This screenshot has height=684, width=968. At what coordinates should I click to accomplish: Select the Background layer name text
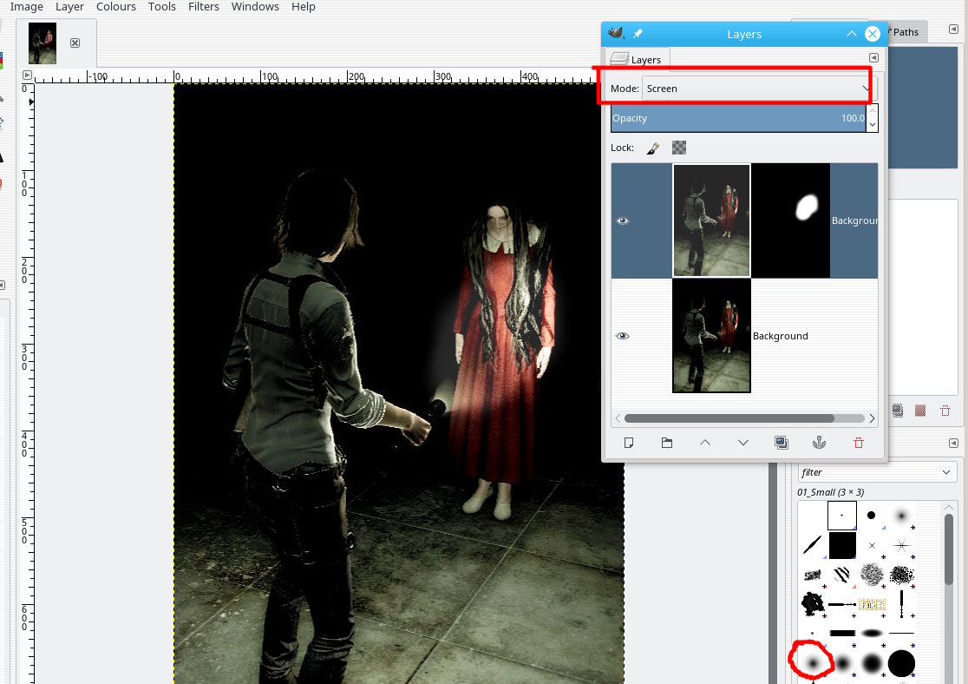pos(781,336)
